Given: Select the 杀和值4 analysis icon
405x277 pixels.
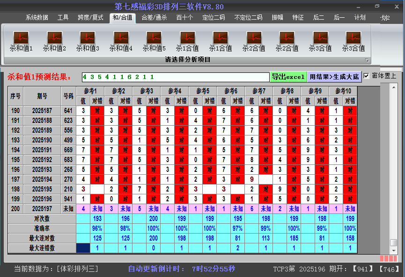Looking at the screenshot, I should click(121, 41).
